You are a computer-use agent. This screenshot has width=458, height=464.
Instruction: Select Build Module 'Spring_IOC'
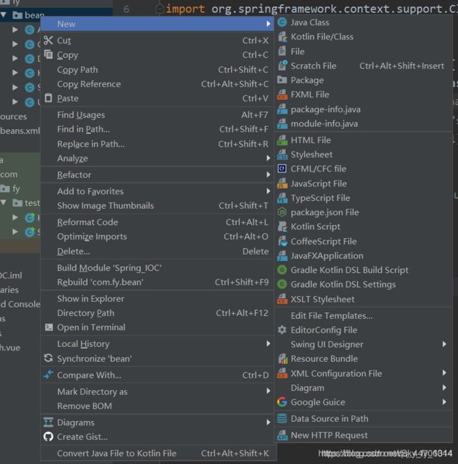156,268
